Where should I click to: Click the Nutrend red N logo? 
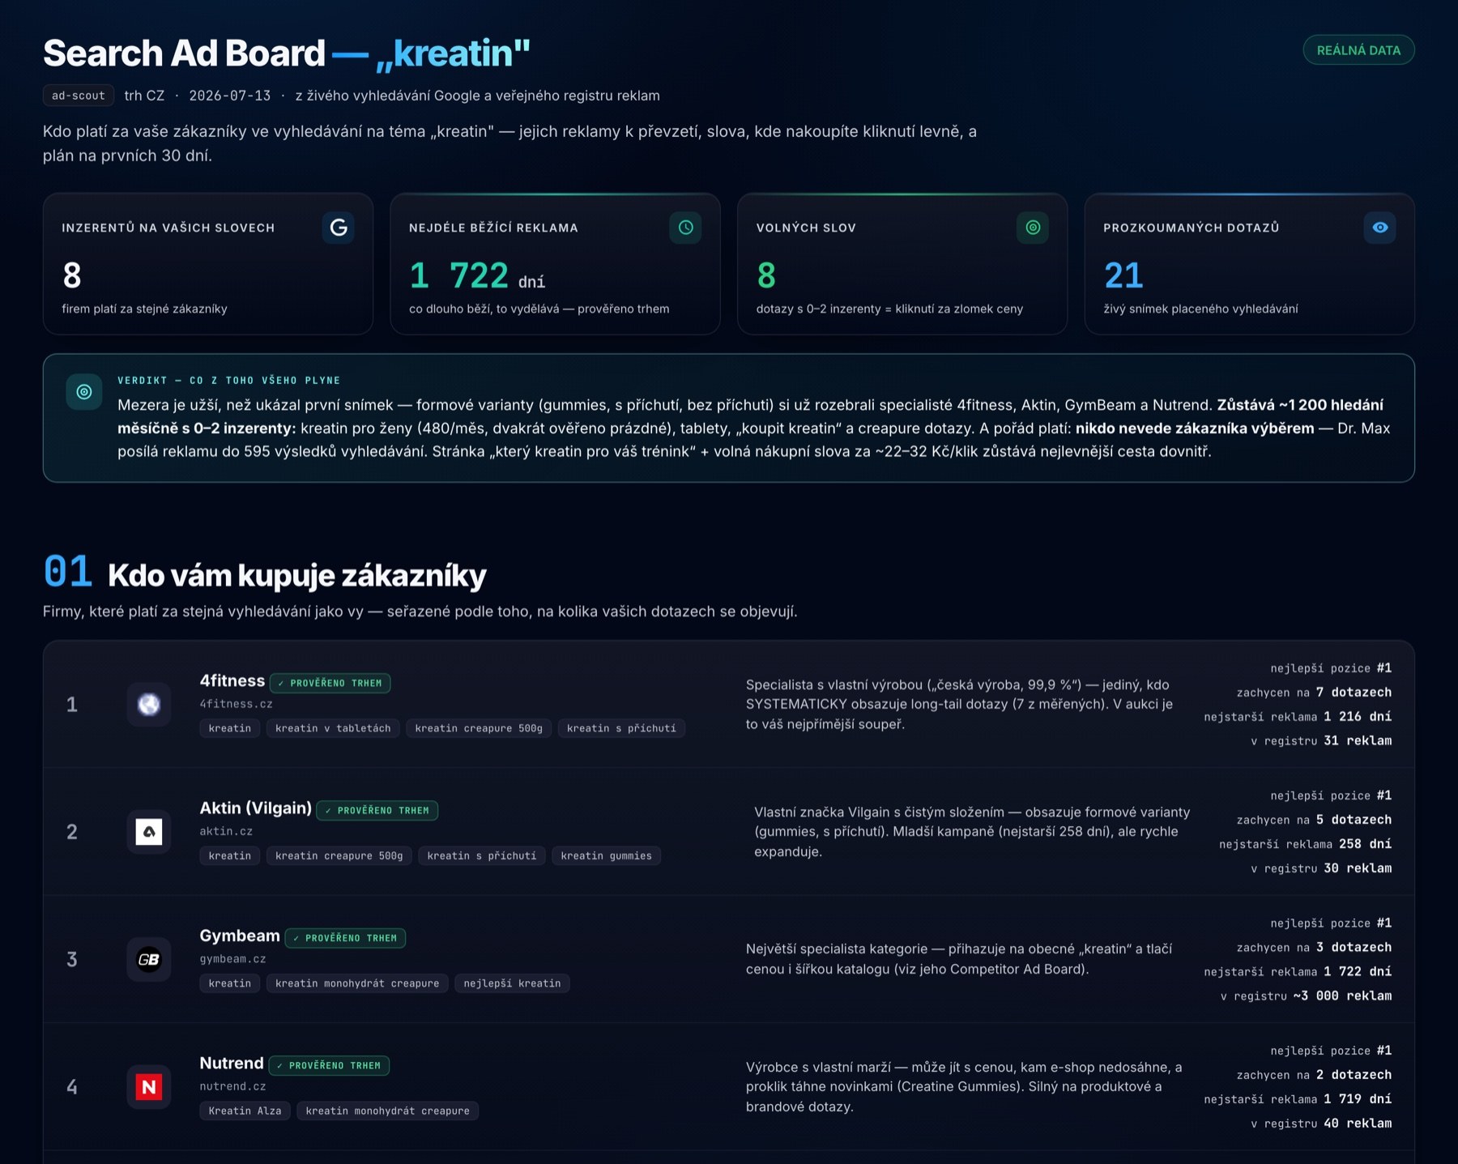tap(149, 1087)
